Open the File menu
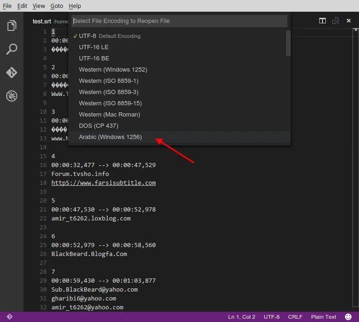This screenshot has width=359, height=322. [x=7, y=6]
